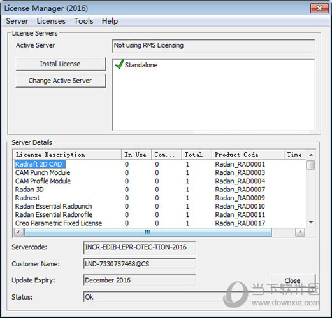Viewport: 332px width, 318px height.
Task: Click the vertical scrollbar thumb
Action: tap(311, 165)
